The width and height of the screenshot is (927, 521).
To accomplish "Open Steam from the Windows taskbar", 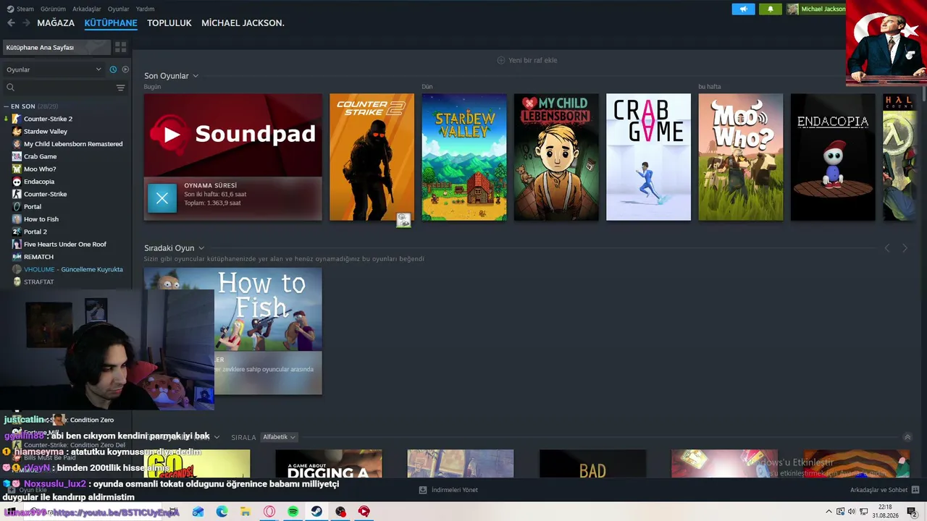I will pyautogui.click(x=317, y=512).
